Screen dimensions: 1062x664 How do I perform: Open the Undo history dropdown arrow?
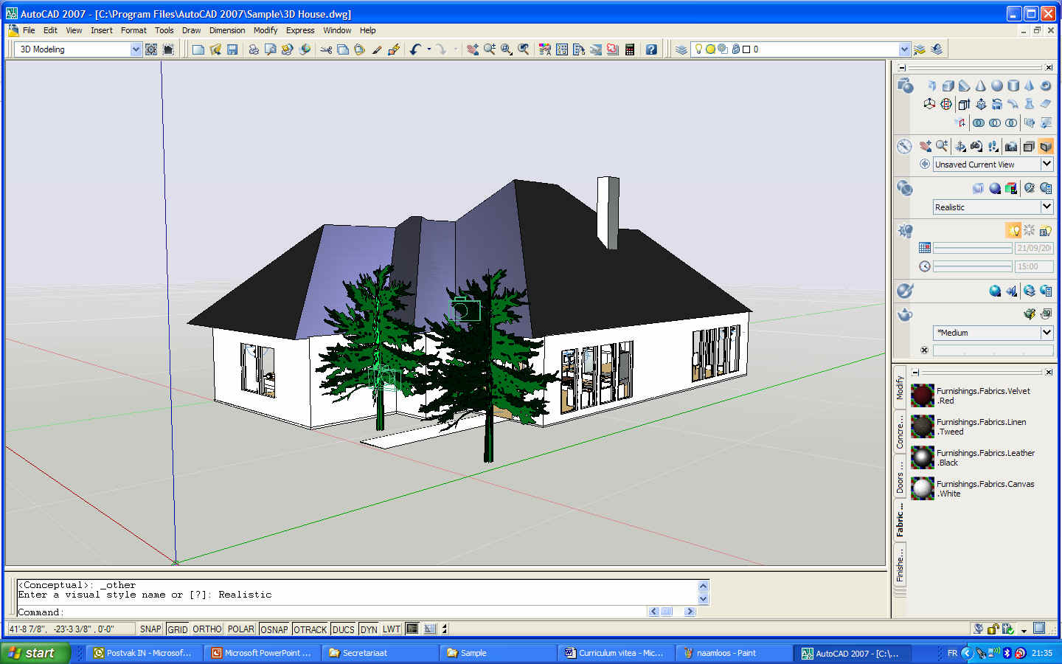pos(428,49)
